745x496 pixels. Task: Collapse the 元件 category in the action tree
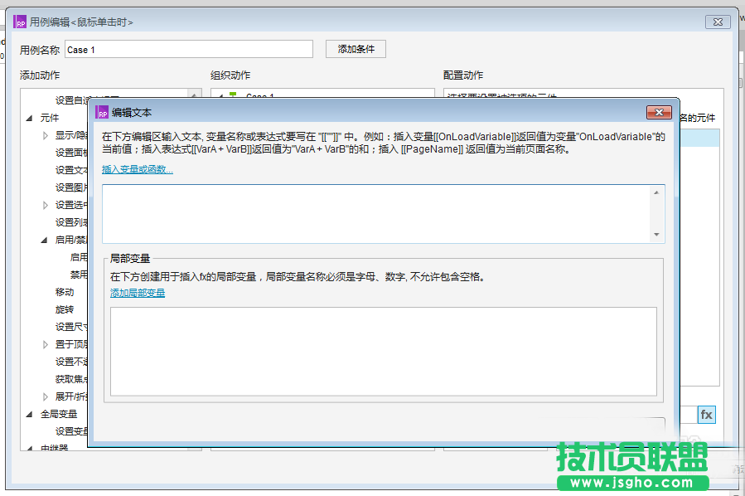tap(30, 118)
